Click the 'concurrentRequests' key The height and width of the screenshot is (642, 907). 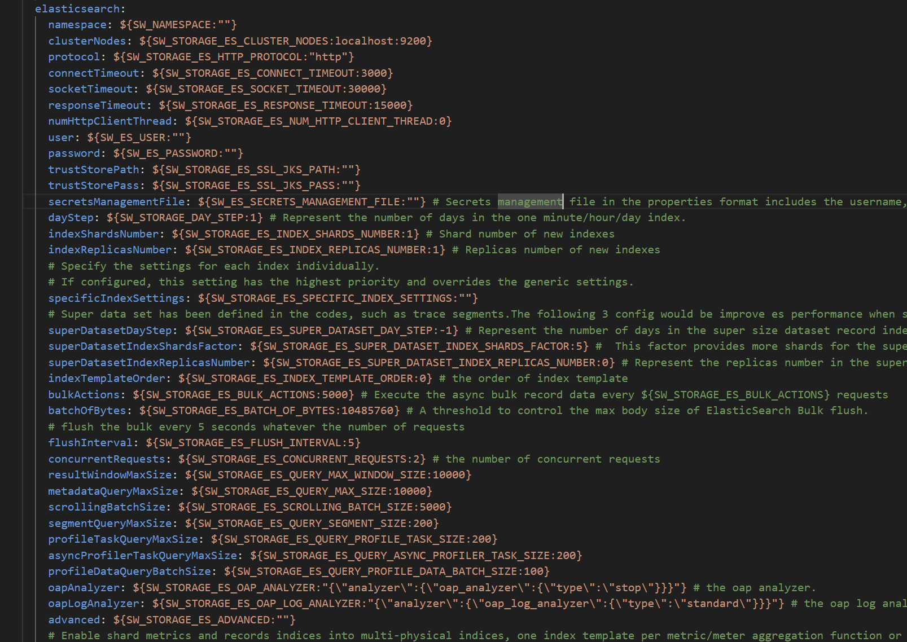click(x=107, y=459)
